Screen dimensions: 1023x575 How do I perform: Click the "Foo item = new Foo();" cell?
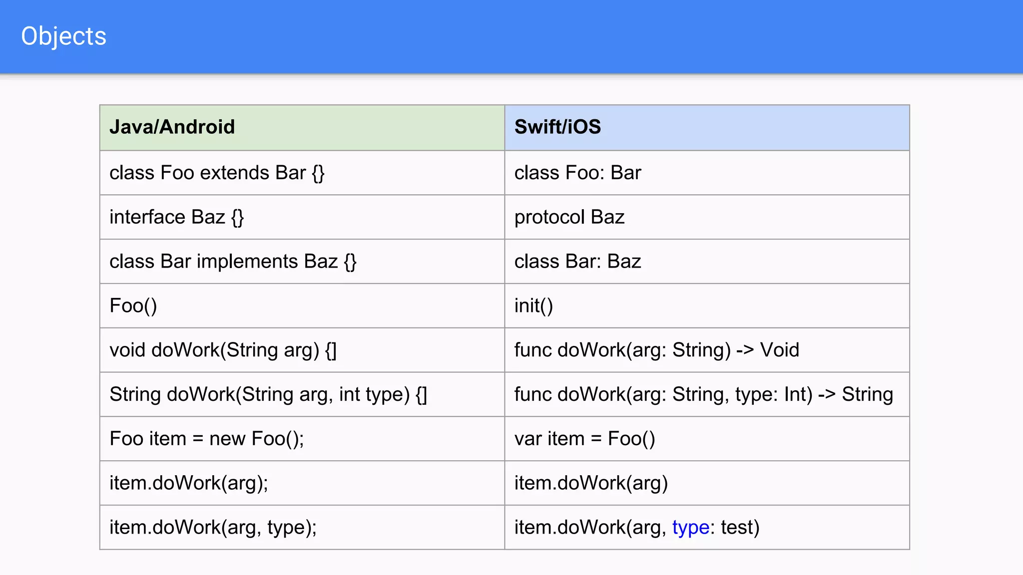206,439
